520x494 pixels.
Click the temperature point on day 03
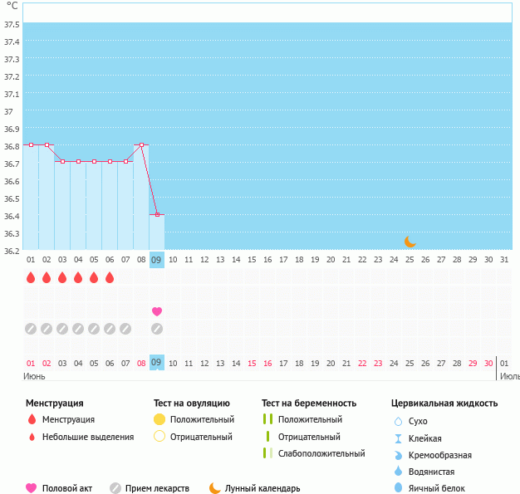tap(62, 162)
